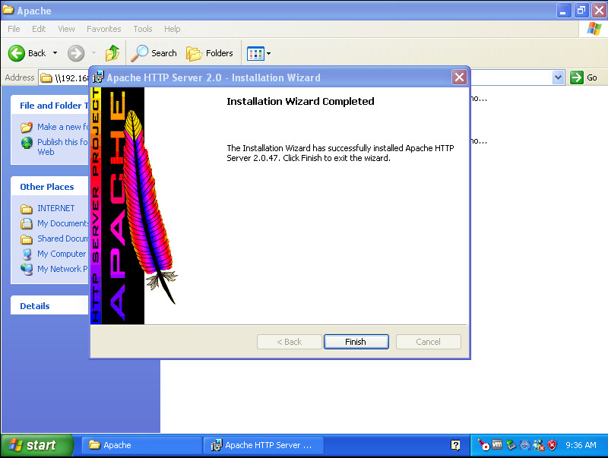Viewport: 608px width, 458px height.
Task: Click the Apache installer icon in dialog title bar
Action: [x=98, y=77]
